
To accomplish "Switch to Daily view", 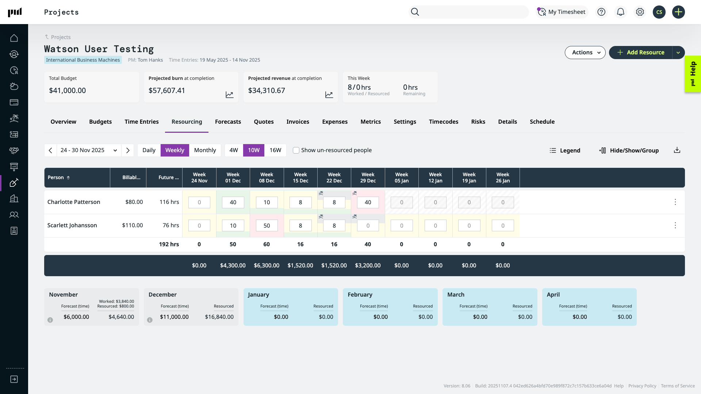I will pos(149,150).
